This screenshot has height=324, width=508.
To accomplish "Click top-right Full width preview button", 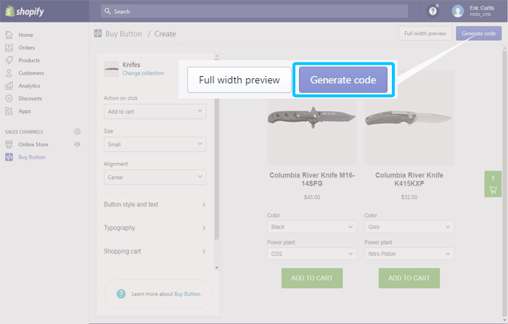I will tap(425, 33).
